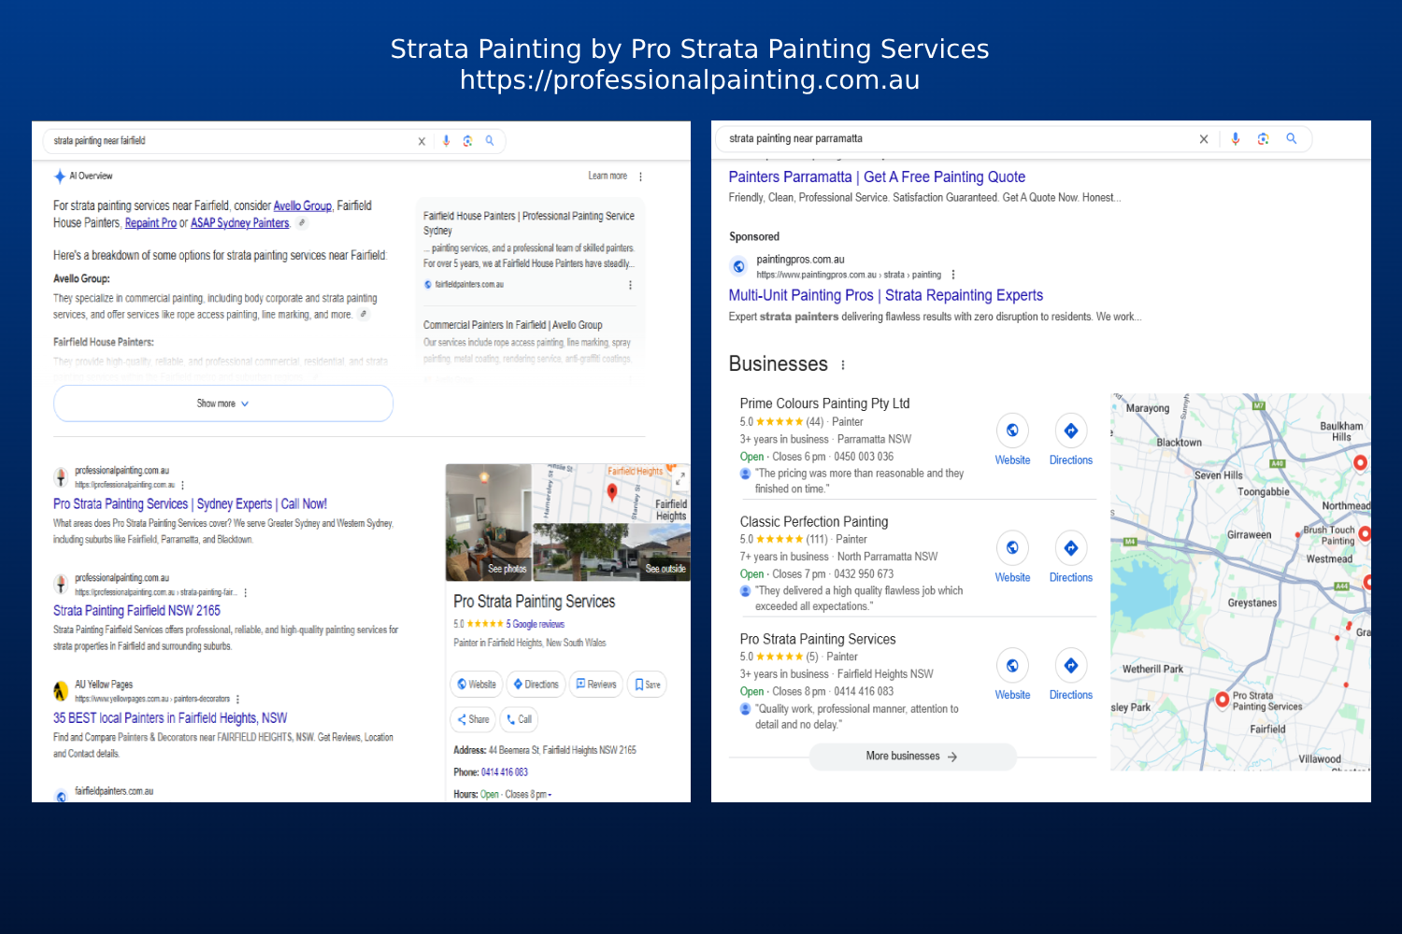Screen dimensions: 1402x934
Task: Click voice search mic in fairfield search bar
Action: click(x=446, y=141)
